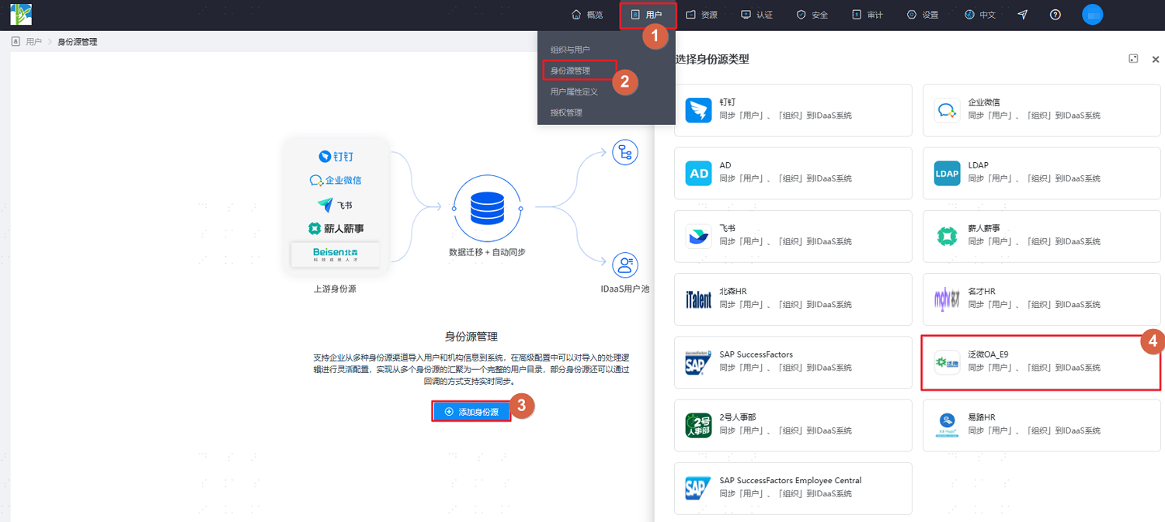Expand the identity source panel to fullscreen
This screenshot has height=522, width=1165.
1133,59
